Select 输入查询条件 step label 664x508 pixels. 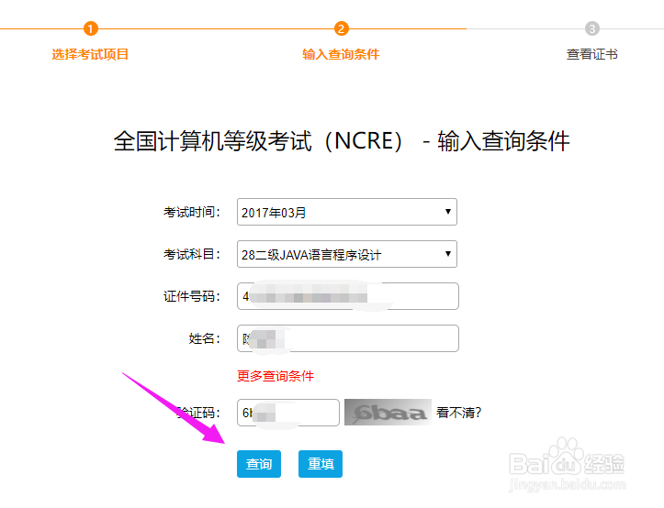point(341,54)
